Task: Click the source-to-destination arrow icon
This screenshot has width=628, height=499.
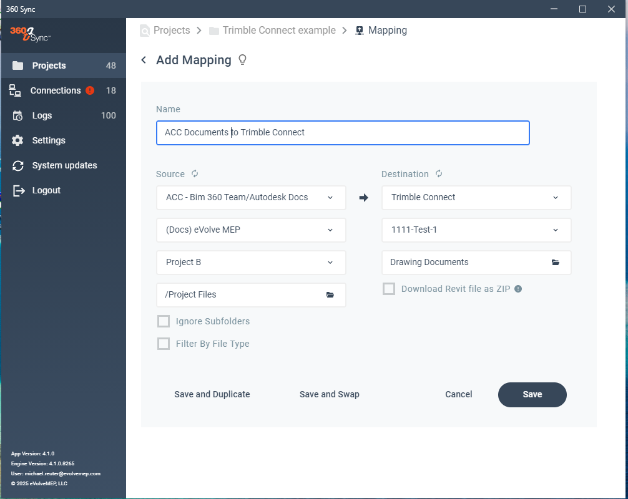Action: pos(364,198)
